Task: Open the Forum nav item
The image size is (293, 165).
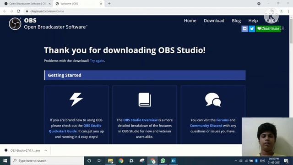Action: click(271, 21)
